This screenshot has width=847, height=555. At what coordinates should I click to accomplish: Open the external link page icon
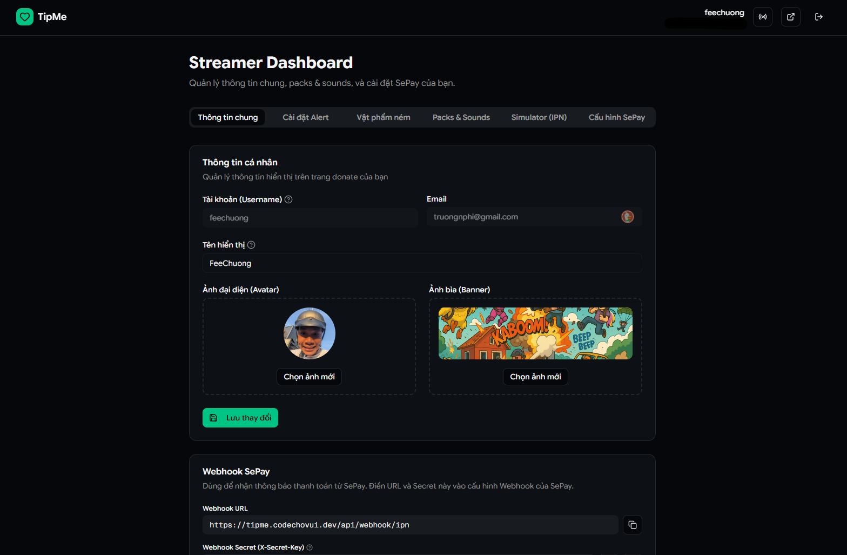tap(791, 17)
